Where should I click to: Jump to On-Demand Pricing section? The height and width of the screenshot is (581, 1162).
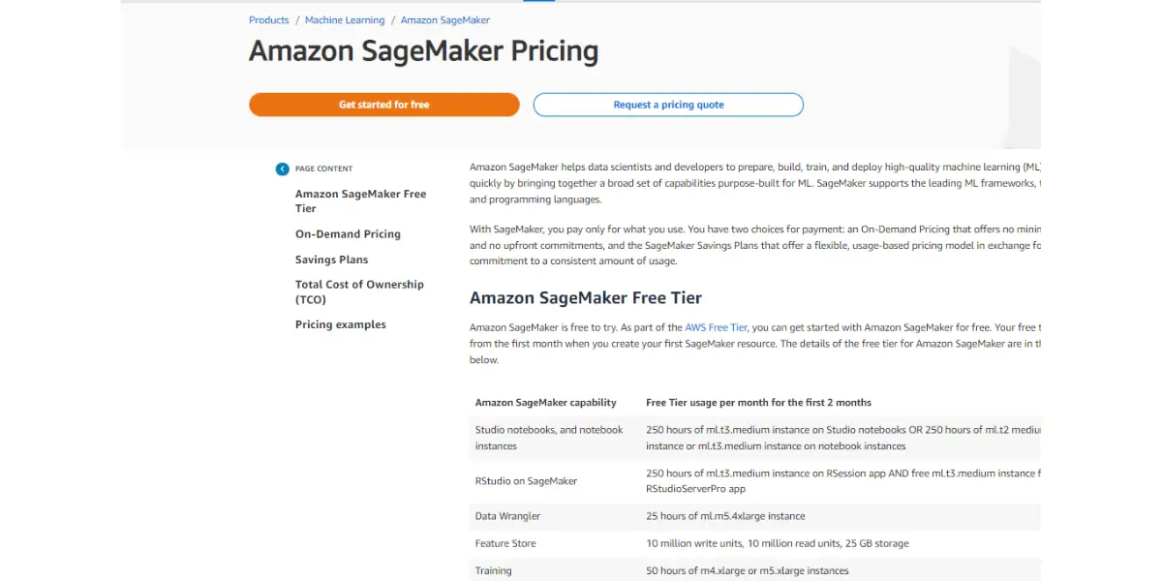pyautogui.click(x=348, y=234)
